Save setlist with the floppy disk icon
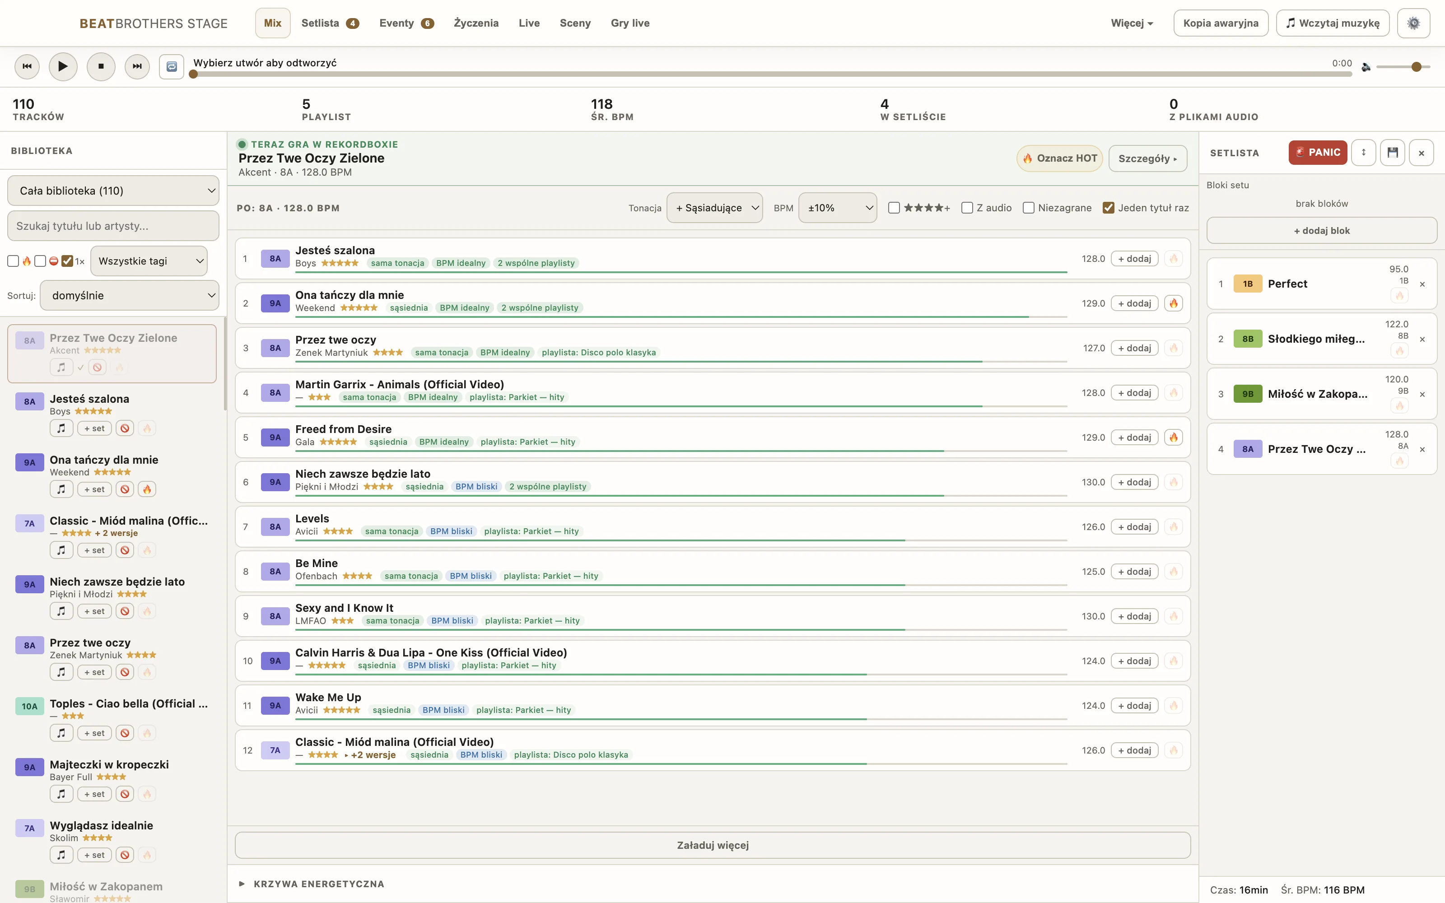This screenshot has height=903, width=1445. pos(1393,152)
